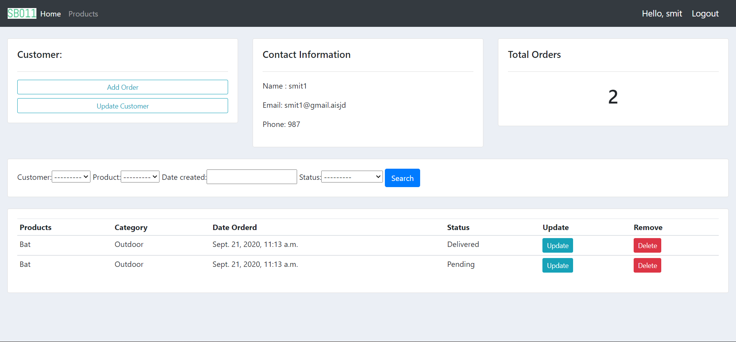Click the Date Orderd column header
This screenshot has height=342, width=736.
pos(235,227)
